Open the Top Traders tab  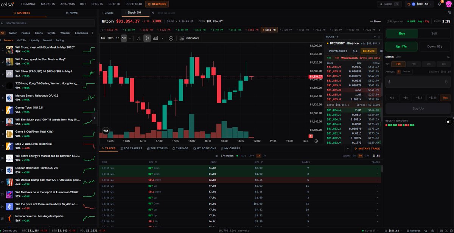point(131,148)
